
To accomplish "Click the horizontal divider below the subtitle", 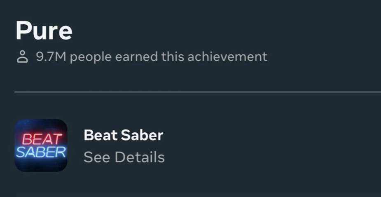I will pos(198,92).
